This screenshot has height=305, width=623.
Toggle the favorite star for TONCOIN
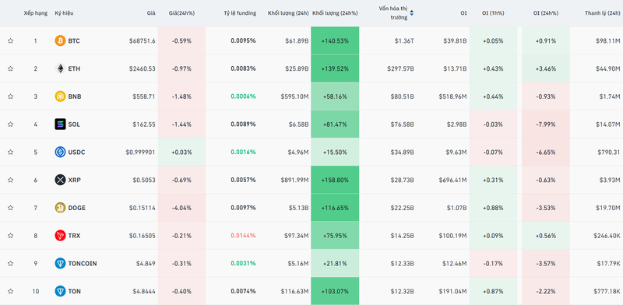click(11, 263)
